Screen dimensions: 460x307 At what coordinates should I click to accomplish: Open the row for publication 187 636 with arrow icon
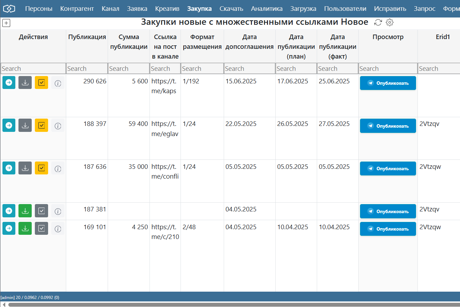[x=9, y=168]
